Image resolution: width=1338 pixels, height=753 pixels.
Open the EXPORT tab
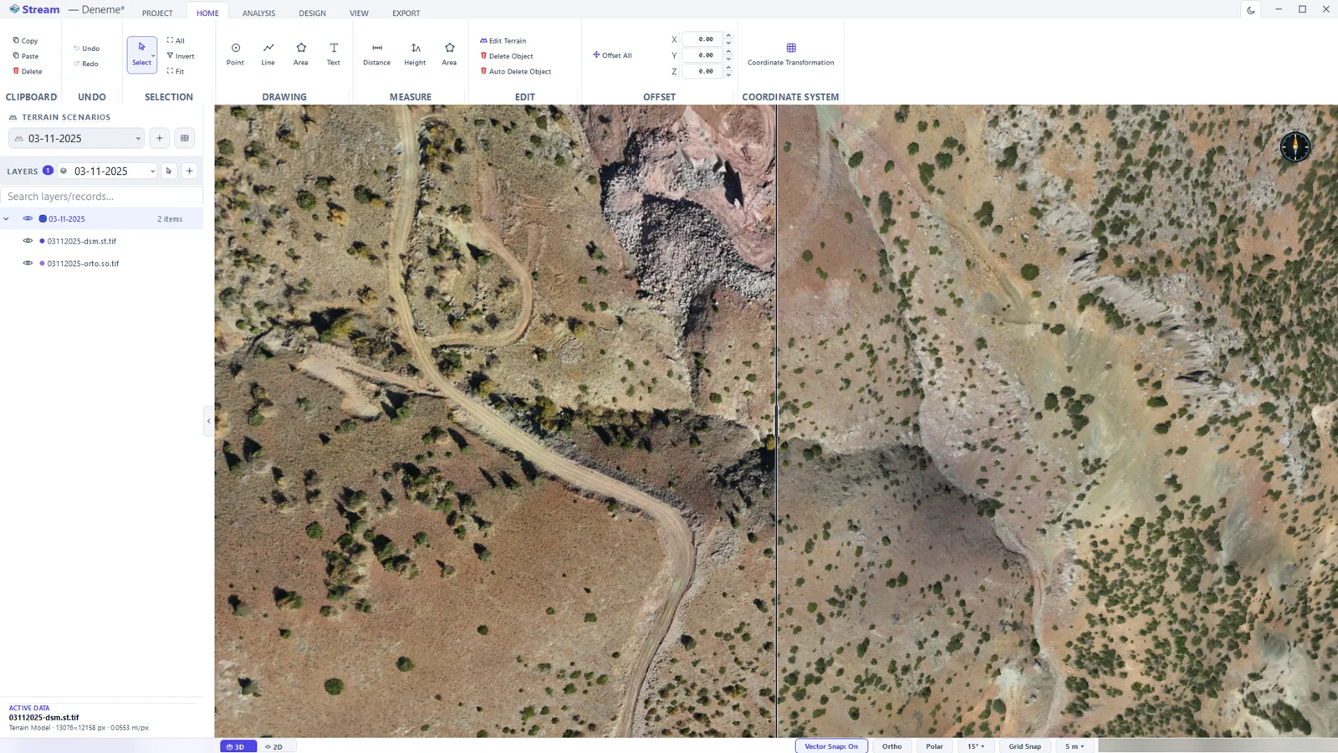click(x=406, y=13)
